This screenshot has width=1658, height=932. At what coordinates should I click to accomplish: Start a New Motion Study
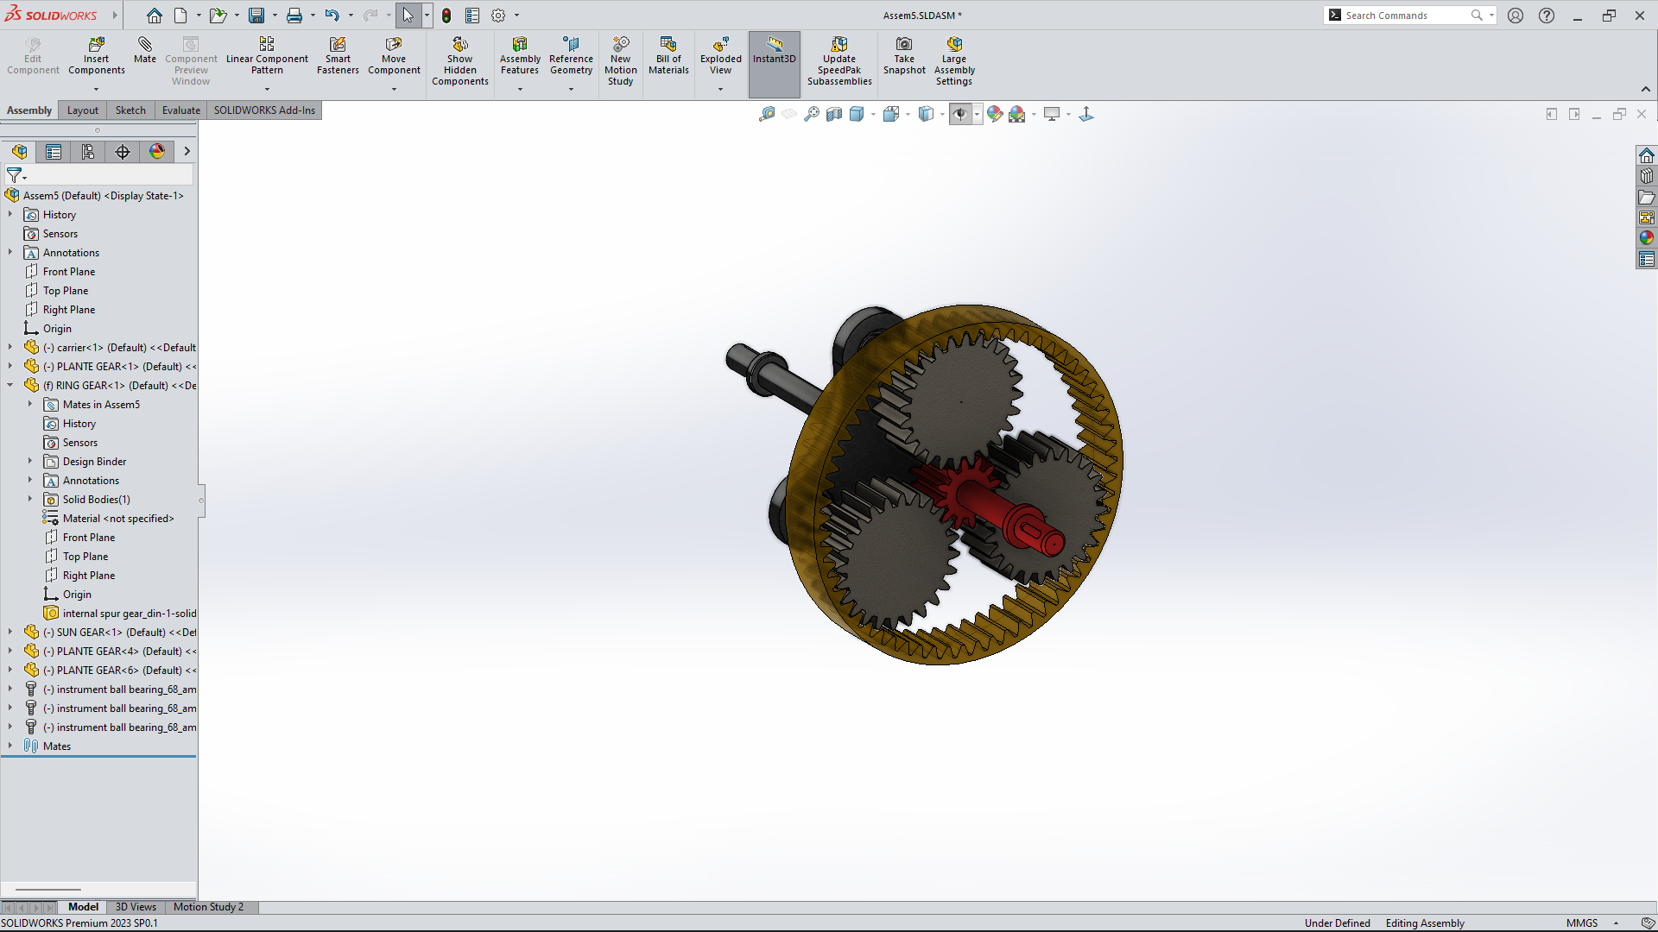point(620,45)
